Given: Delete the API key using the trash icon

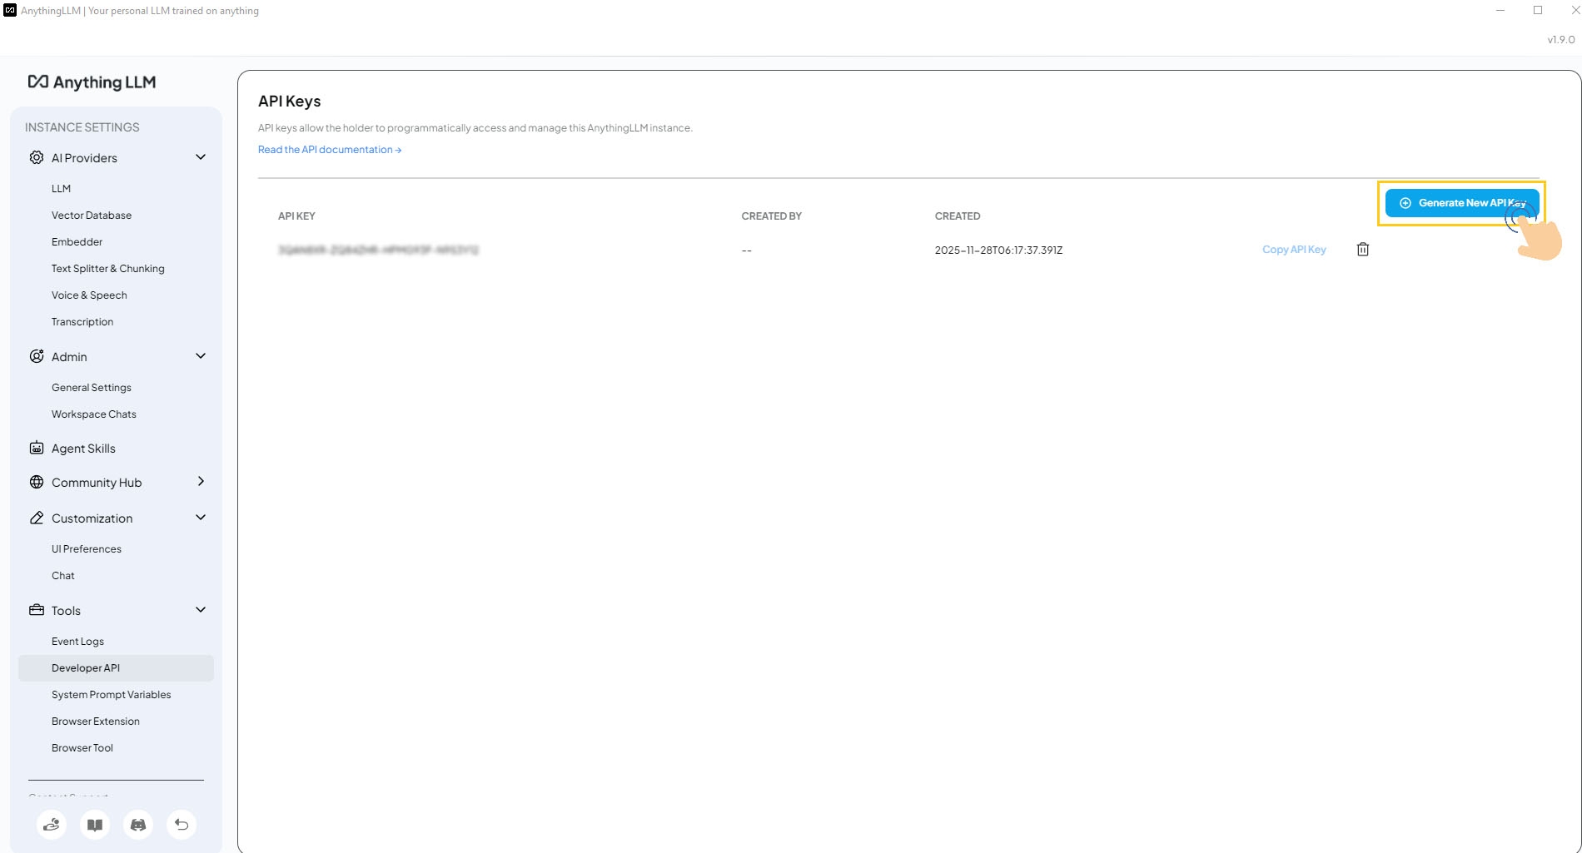Looking at the screenshot, I should pos(1362,249).
